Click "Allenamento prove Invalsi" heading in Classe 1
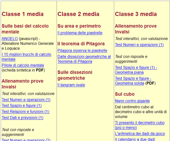 (22, 84)
